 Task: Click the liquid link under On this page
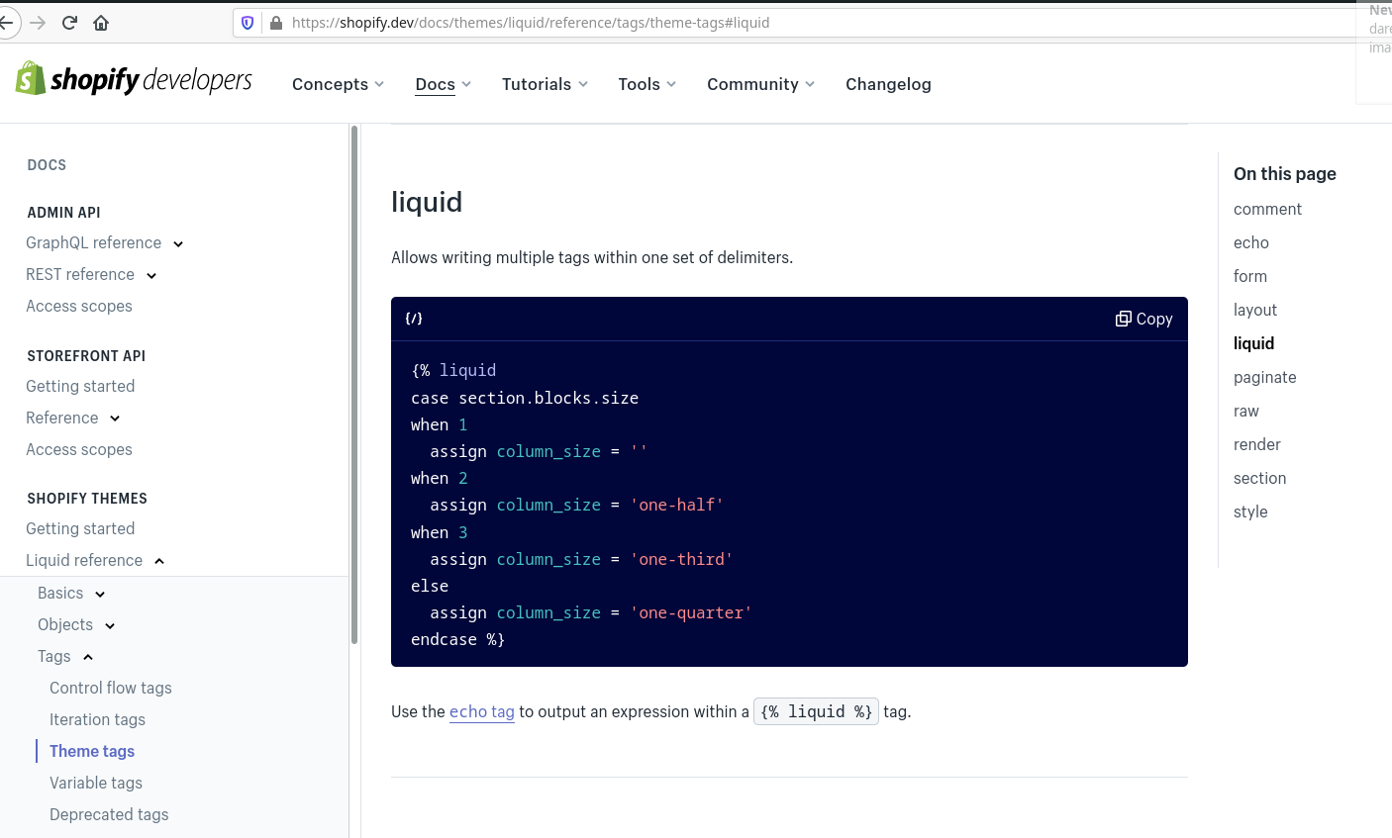(1253, 343)
